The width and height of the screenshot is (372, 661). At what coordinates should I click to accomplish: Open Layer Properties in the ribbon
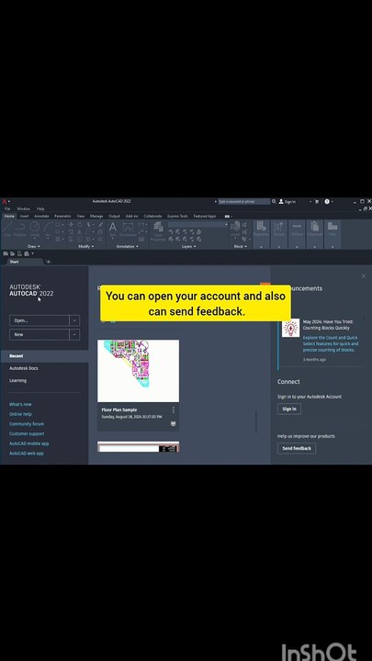coord(159,231)
